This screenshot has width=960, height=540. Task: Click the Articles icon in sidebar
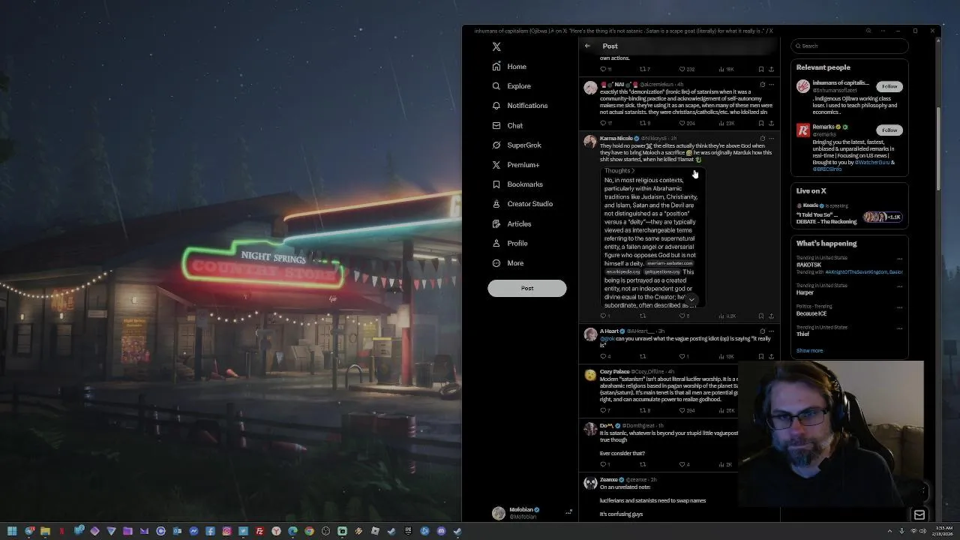[496, 223]
